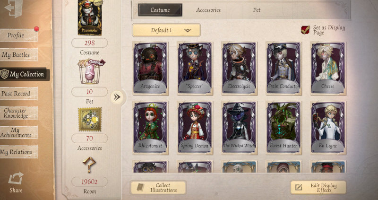
Task: Click the pencil icon on Edit Display Effects
Action: pyautogui.click(x=299, y=187)
